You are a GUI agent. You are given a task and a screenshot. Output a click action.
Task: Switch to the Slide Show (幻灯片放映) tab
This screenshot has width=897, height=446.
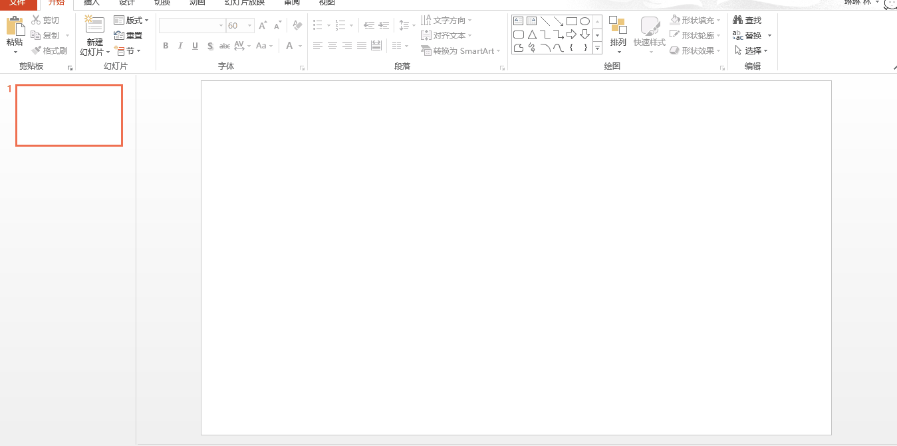pos(245,3)
